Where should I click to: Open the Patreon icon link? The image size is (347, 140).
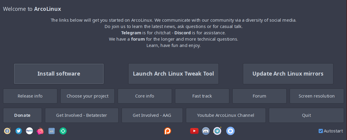point(167,131)
